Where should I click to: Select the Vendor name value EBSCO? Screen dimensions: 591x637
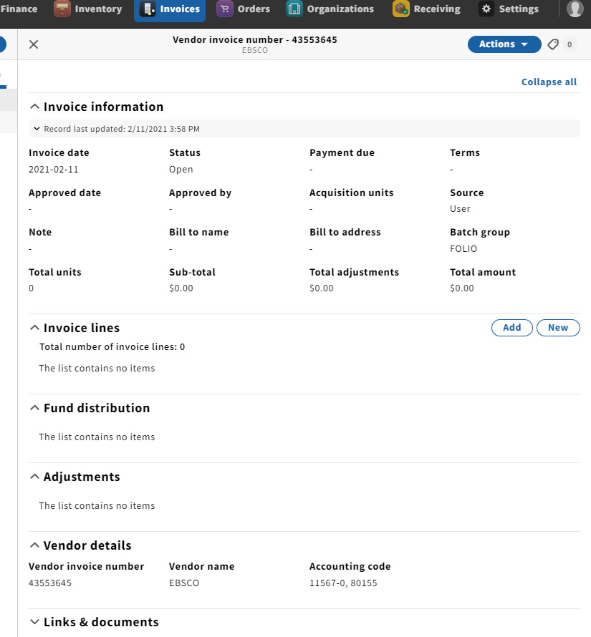pyautogui.click(x=184, y=583)
